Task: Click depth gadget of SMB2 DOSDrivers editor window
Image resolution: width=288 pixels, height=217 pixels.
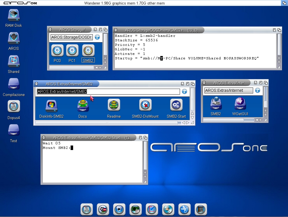Action: point(279,30)
